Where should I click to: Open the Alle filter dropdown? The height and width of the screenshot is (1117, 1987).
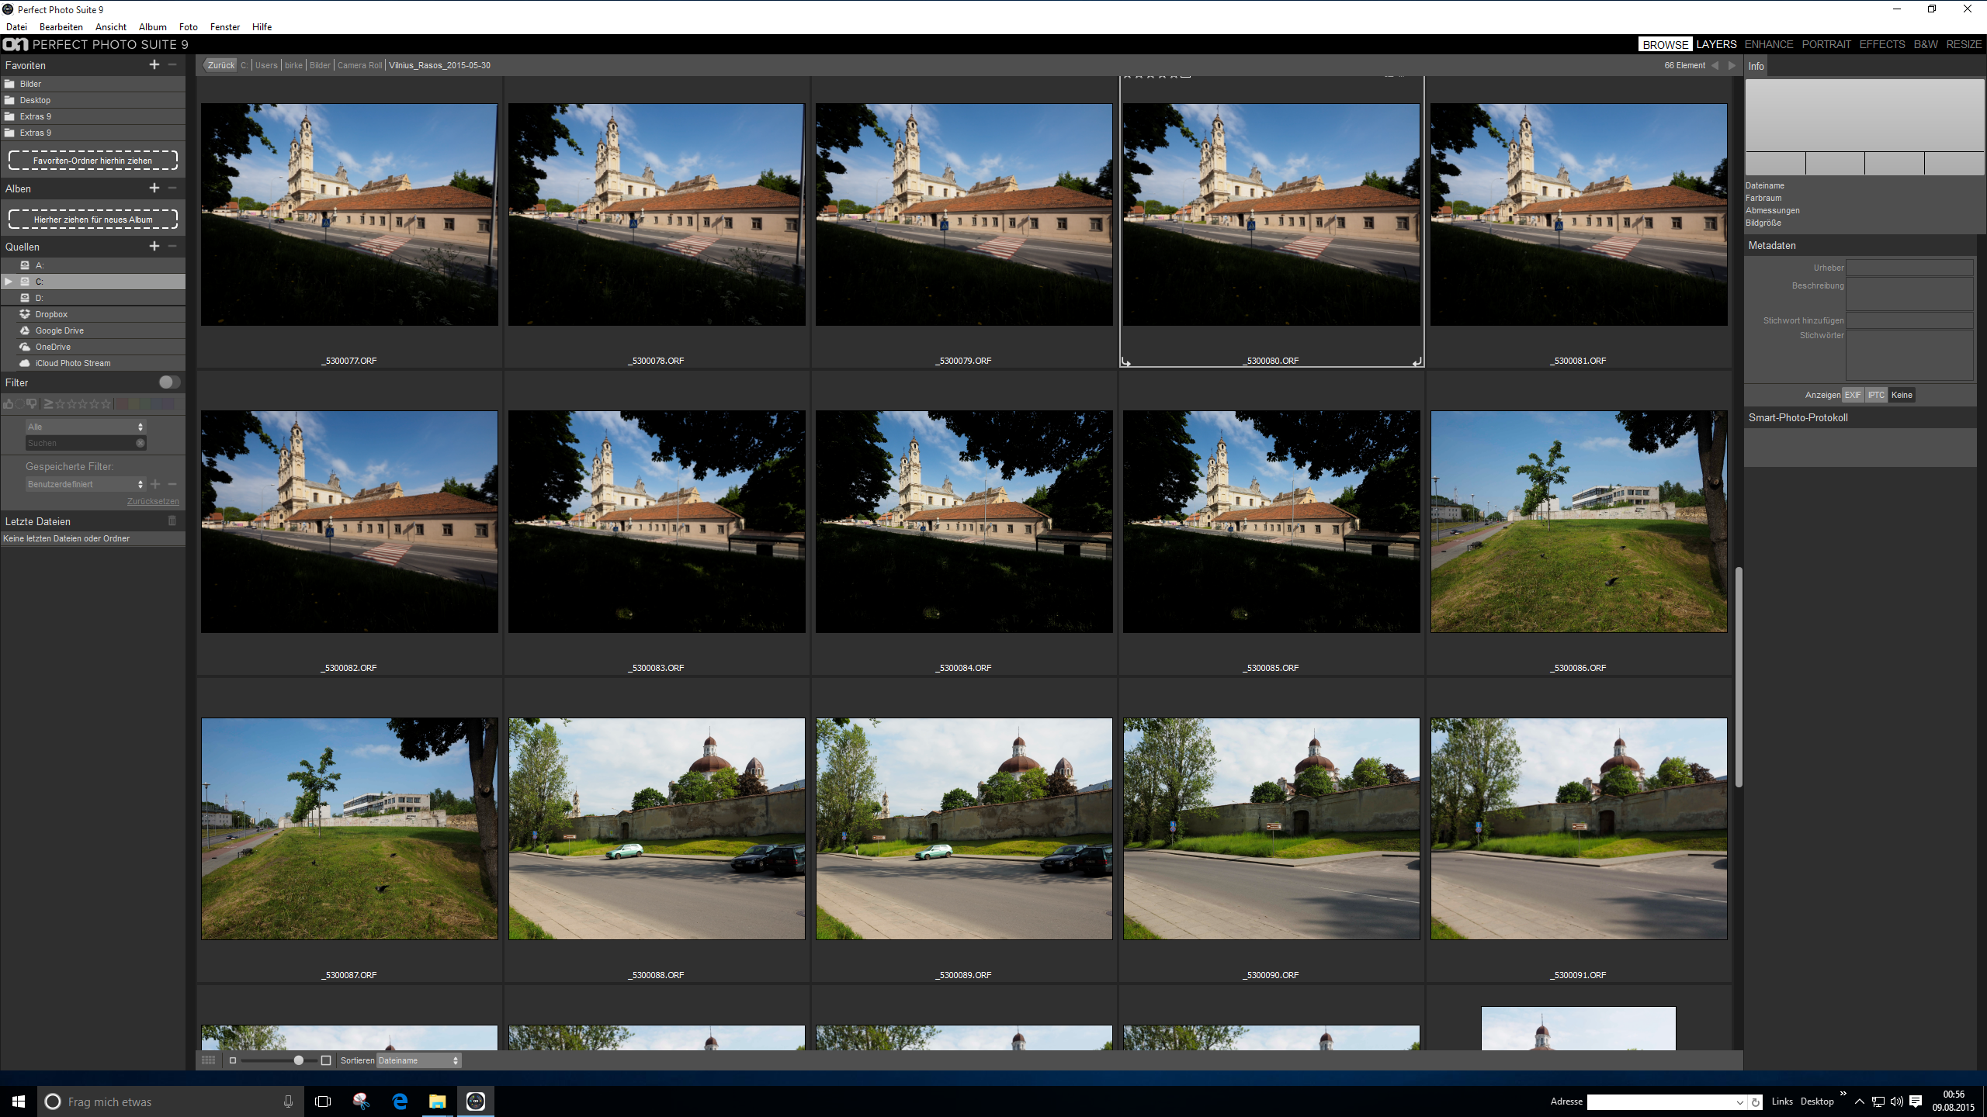coord(85,427)
